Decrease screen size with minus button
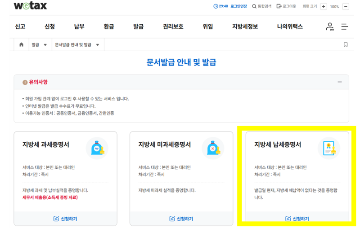360x228 pixels. click(346, 6)
